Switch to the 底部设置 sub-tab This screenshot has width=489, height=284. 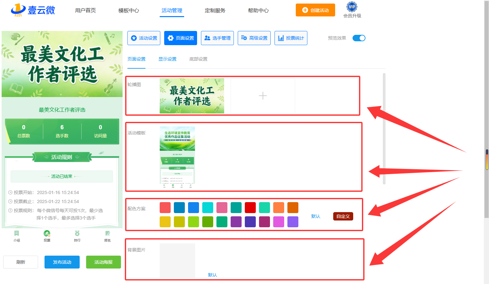(198, 59)
